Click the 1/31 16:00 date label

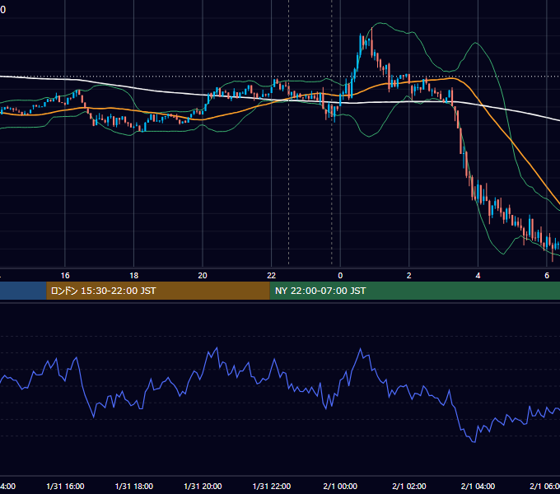coord(65,486)
